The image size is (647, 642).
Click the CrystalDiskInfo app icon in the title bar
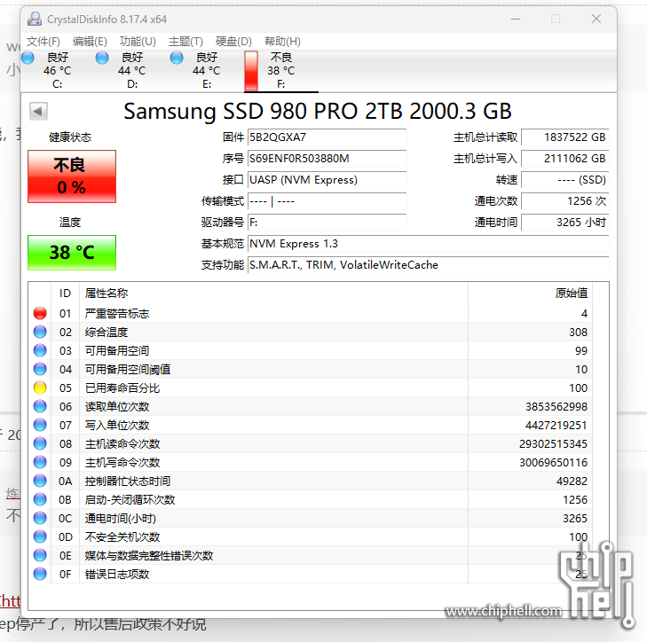point(35,19)
